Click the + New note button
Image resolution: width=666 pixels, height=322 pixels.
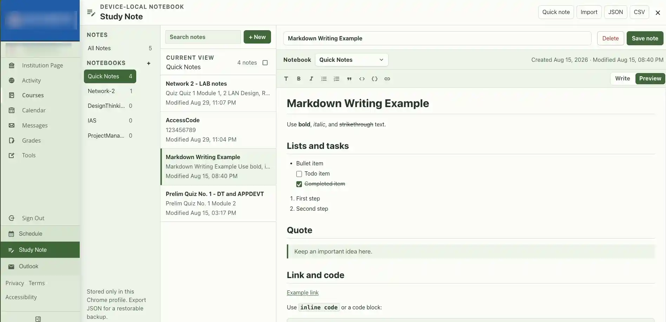click(x=257, y=37)
